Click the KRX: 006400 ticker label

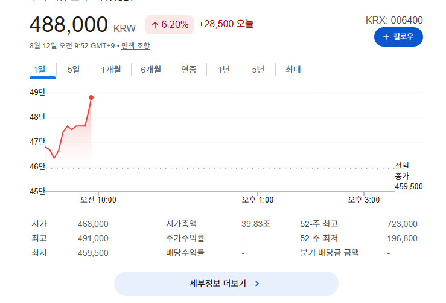pos(394,20)
